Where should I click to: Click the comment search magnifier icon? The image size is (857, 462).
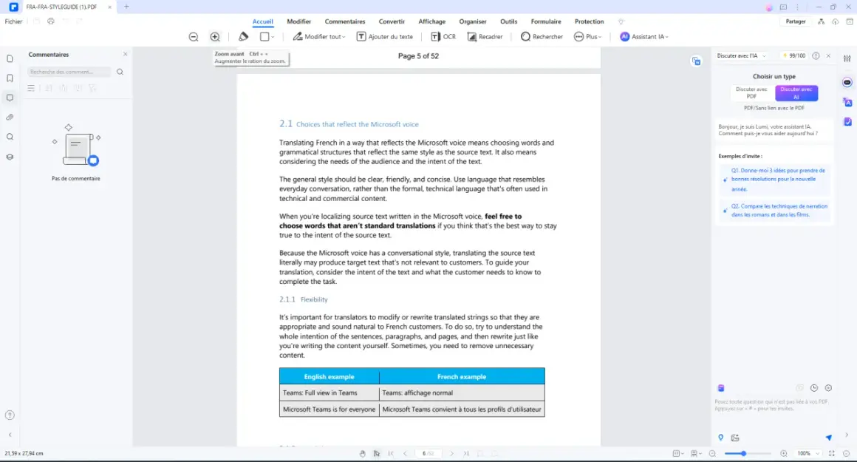(x=120, y=72)
